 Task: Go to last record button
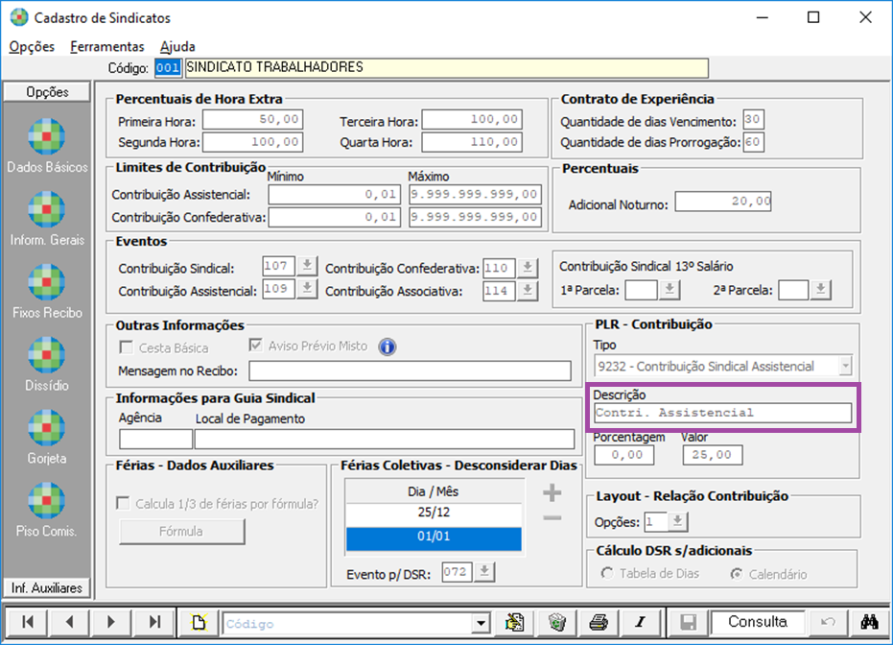153,622
